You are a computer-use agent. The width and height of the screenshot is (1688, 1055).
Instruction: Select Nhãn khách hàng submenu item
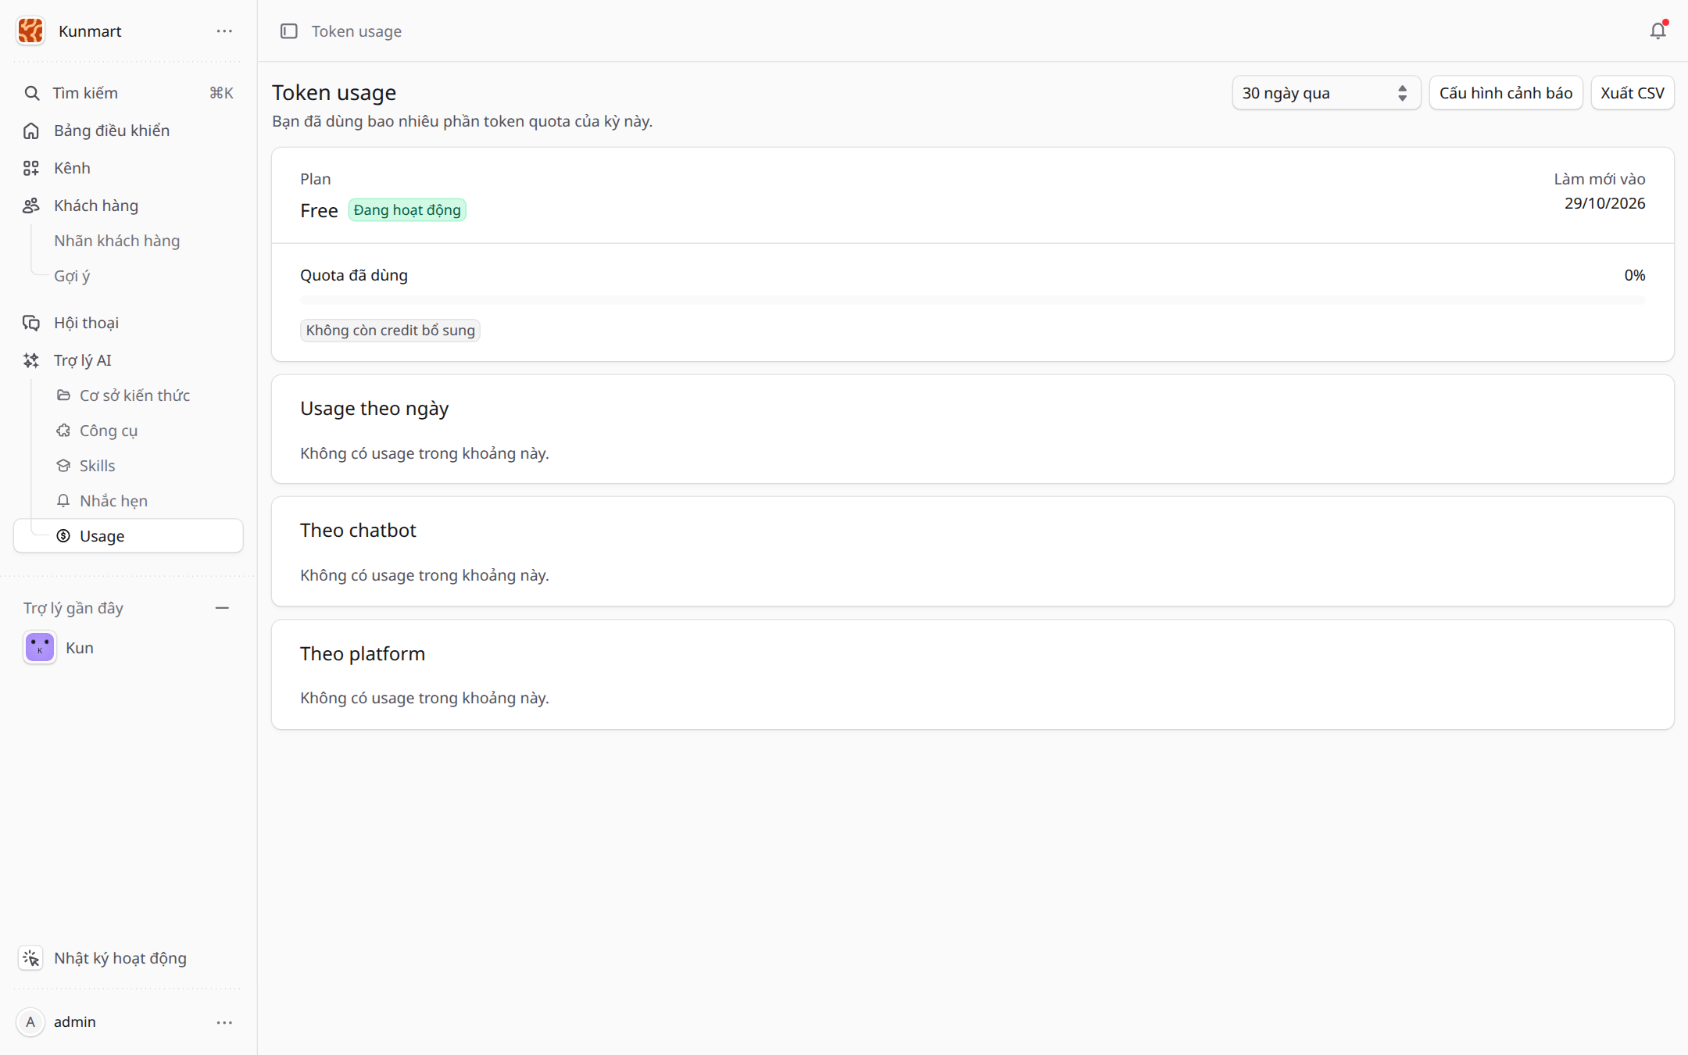pyautogui.click(x=117, y=241)
